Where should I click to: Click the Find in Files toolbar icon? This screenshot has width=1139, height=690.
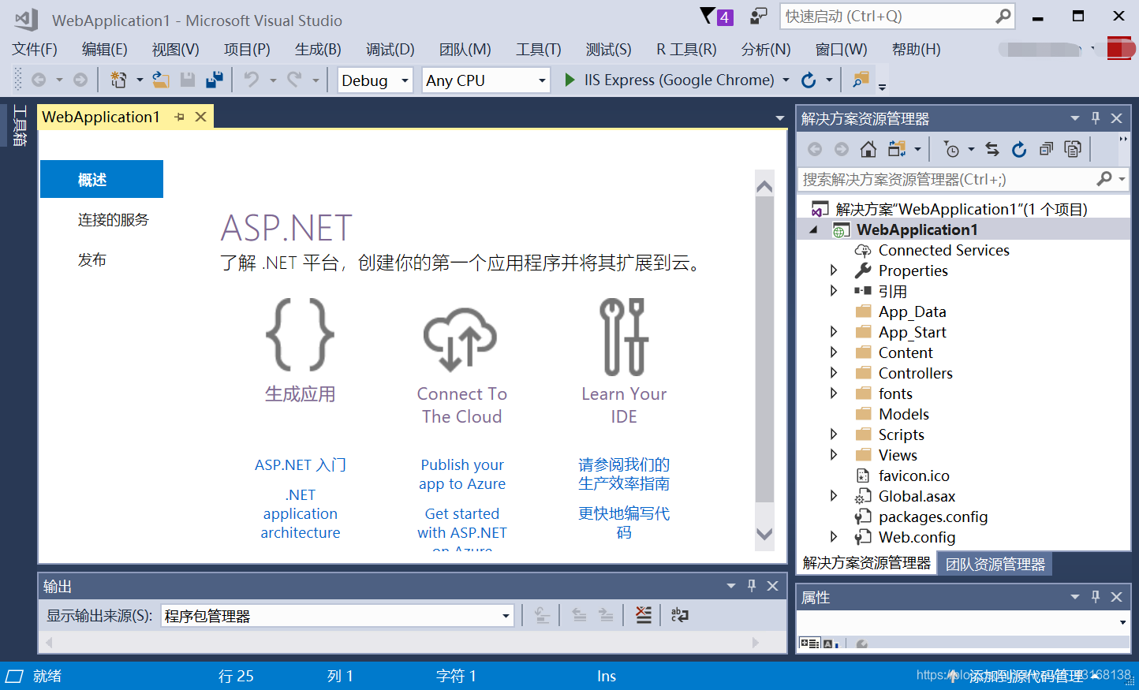pos(861,80)
